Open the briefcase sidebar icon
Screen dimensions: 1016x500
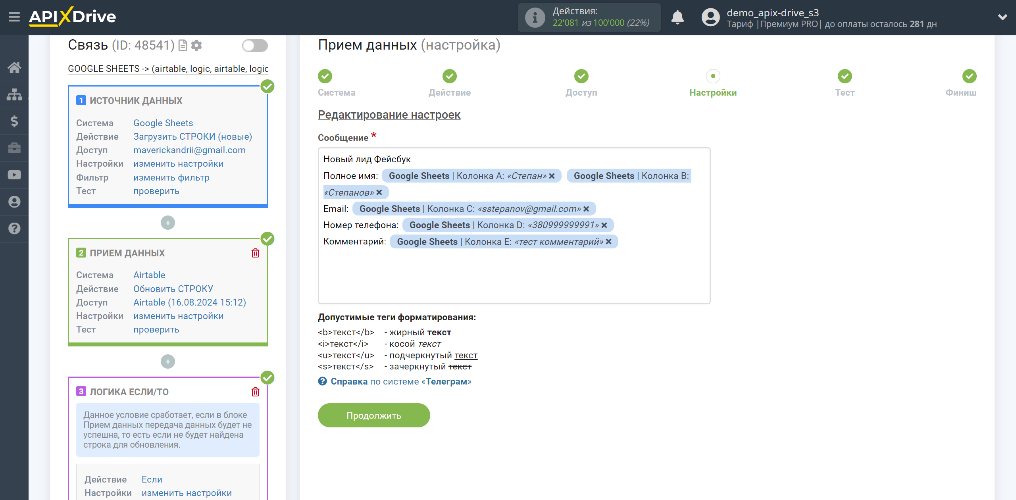14,148
